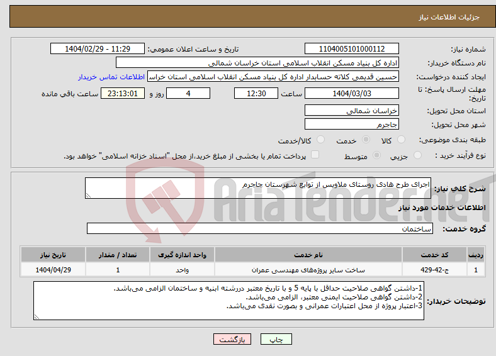Click the remaining days field showing 4
Viewport: 496px width, 356px height.
tap(188, 93)
